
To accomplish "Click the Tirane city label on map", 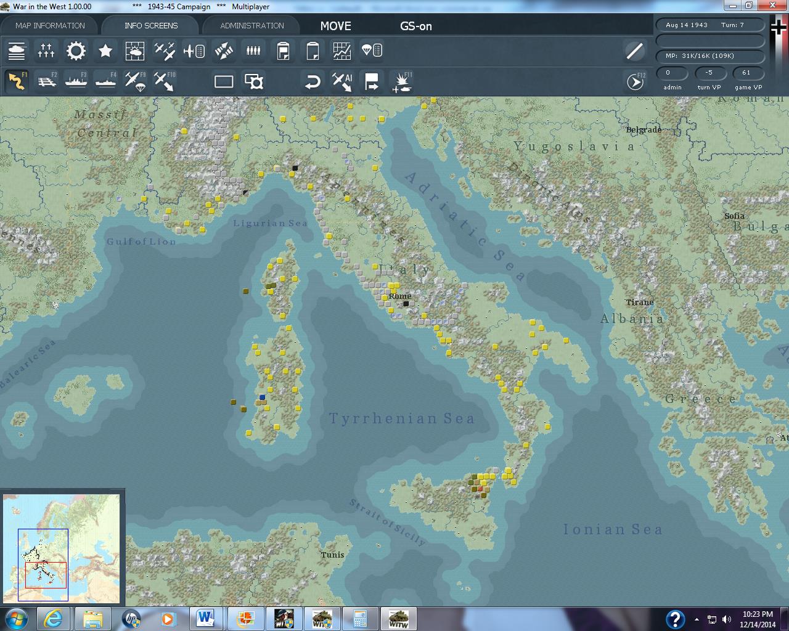I will click(x=640, y=302).
